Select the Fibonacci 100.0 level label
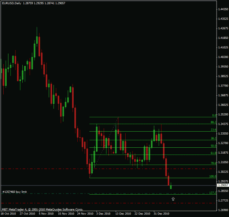 pos(213,176)
